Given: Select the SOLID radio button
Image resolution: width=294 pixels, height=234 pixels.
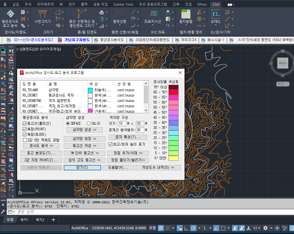Looking at the screenshot, I should (88, 124).
